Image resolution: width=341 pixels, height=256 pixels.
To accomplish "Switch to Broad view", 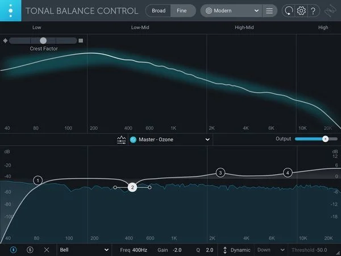I will coord(159,11).
